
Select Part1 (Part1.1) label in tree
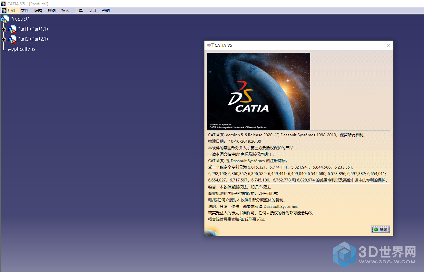tap(33, 29)
